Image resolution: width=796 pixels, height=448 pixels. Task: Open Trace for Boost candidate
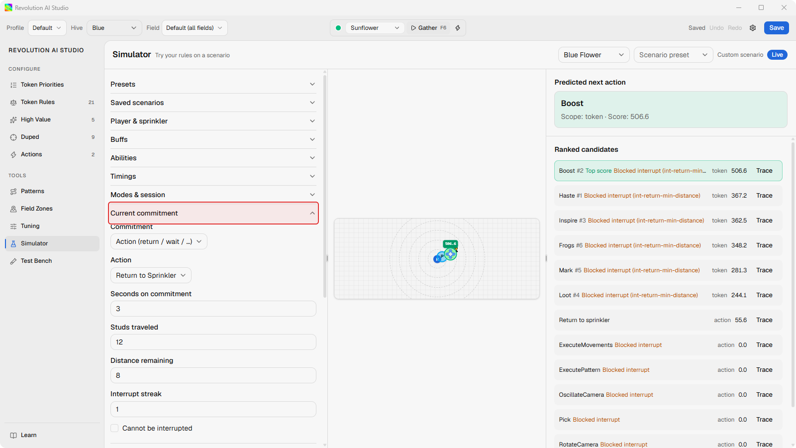click(x=764, y=171)
